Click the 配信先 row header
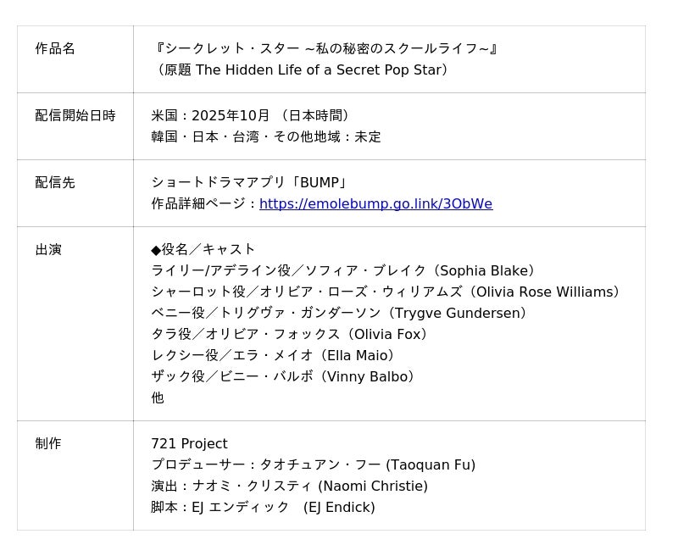This screenshot has height=556, width=678. coord(55,183)
